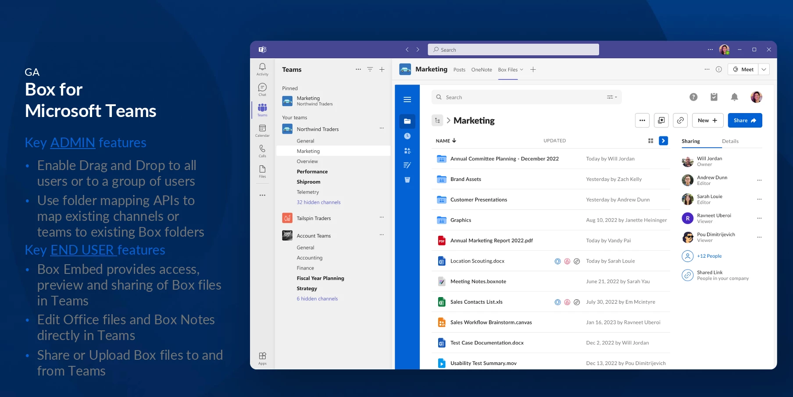Viewport: 793px width, 397px height.
Task: Open Meet dropdown arrow
Action: point(764,69)
